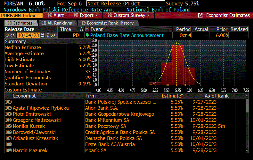Screen dimensions: 253x160
Task: Click firm Bank Gospodarstwa Krajowego
Action: [x=120, y=114]
